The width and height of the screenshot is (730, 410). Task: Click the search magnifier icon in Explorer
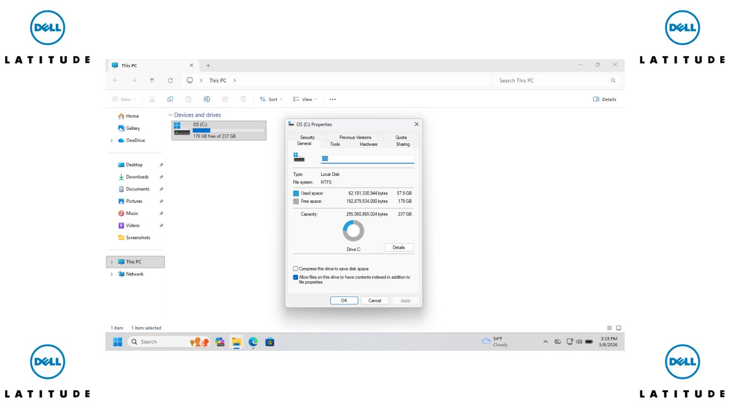(613, 81)
